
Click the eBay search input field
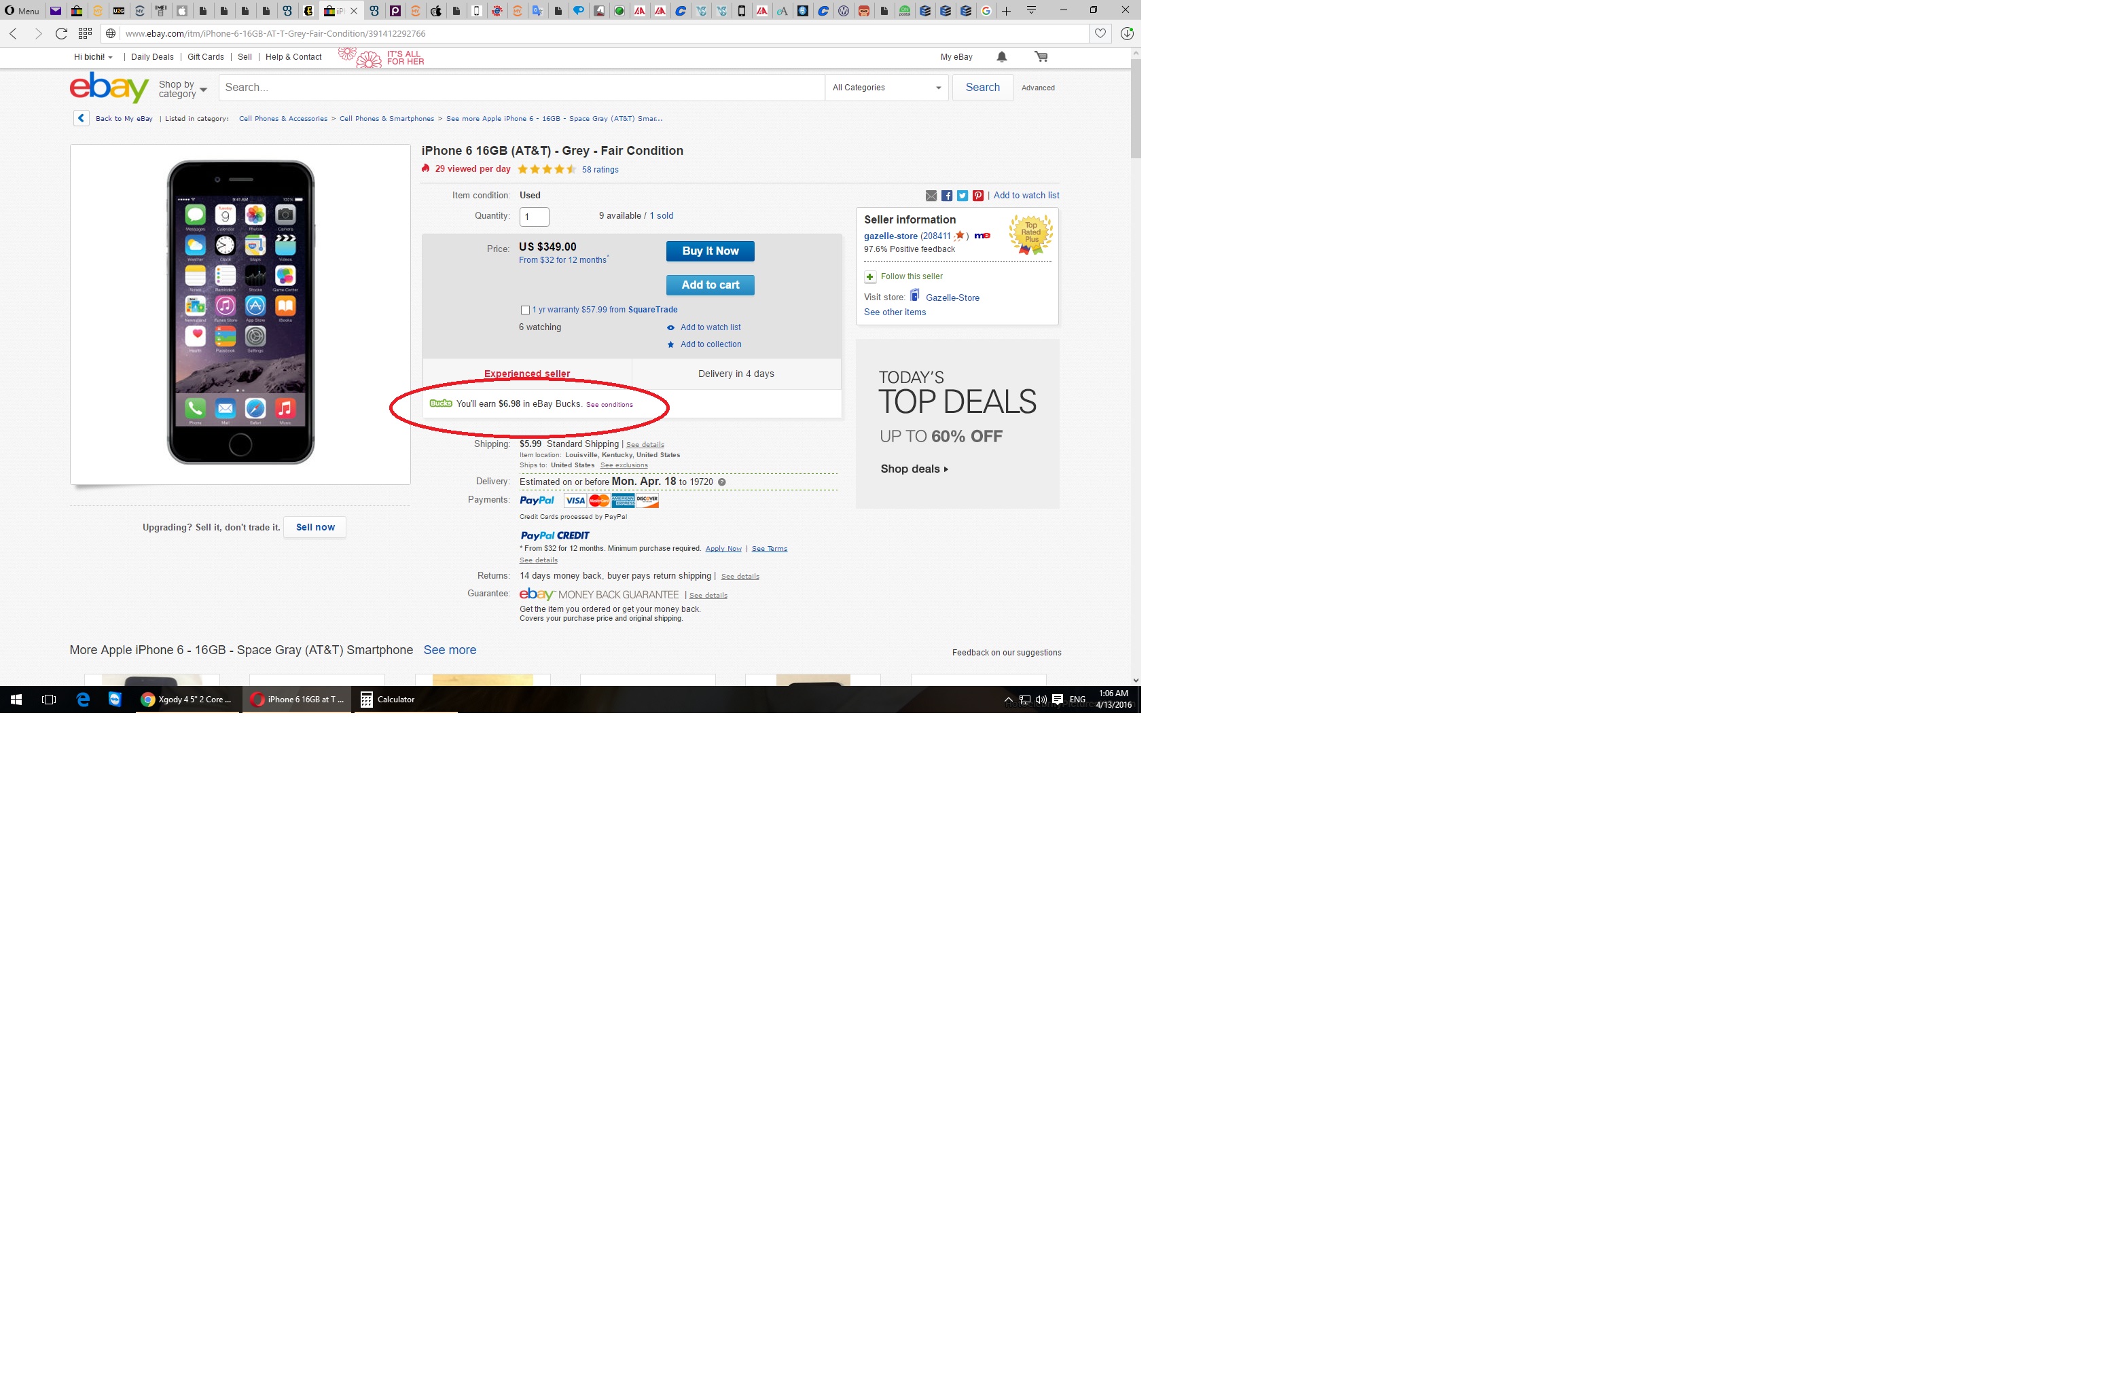(x=522, y=88)
